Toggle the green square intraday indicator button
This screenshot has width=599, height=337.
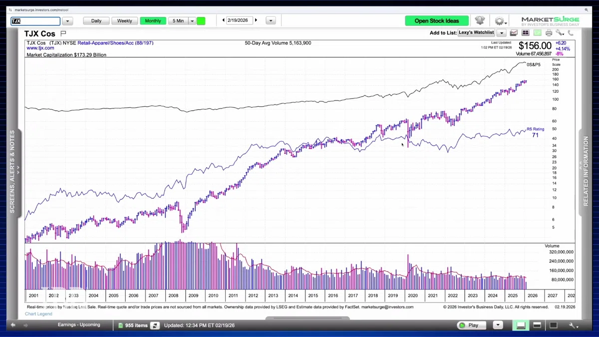tap(201, 21)
